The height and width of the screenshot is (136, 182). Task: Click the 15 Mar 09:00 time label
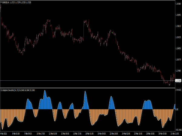65,134
